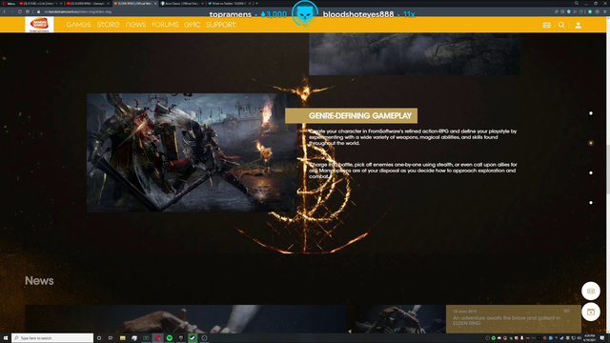Reload the current page
This screenshot has height=343, width=610.
pyautogui.click(x=20, y=11)
